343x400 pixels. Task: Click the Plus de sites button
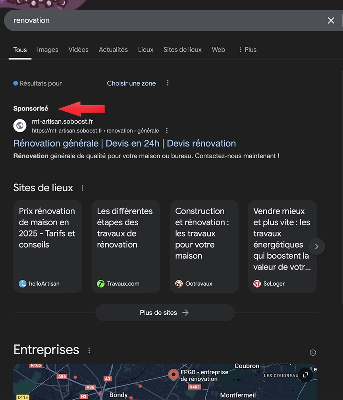tap(164, 313)
